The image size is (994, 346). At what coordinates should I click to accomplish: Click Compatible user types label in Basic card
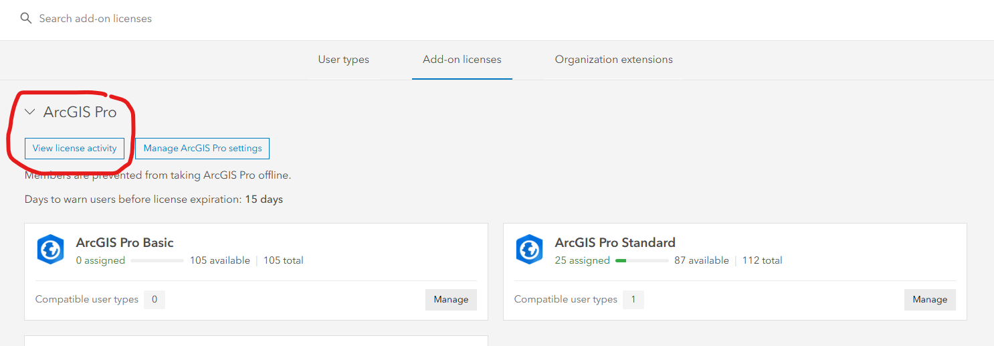coord(87,299)
